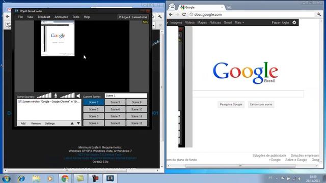Switch to Scene 12
This screenshot has height=183, width=326.
(137, 123)
